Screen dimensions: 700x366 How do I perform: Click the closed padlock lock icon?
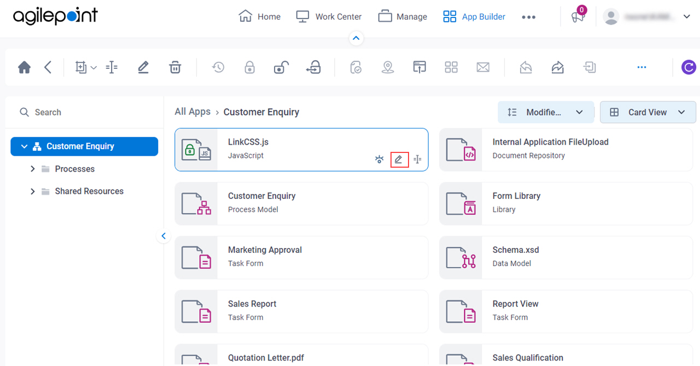pos(249,67)
